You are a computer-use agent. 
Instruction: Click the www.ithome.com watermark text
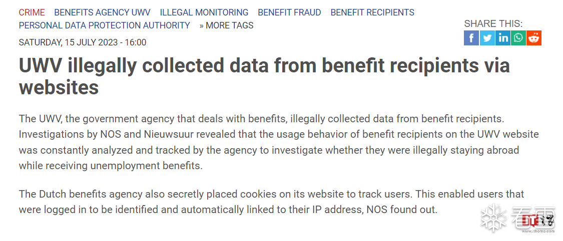click(539, 231)
